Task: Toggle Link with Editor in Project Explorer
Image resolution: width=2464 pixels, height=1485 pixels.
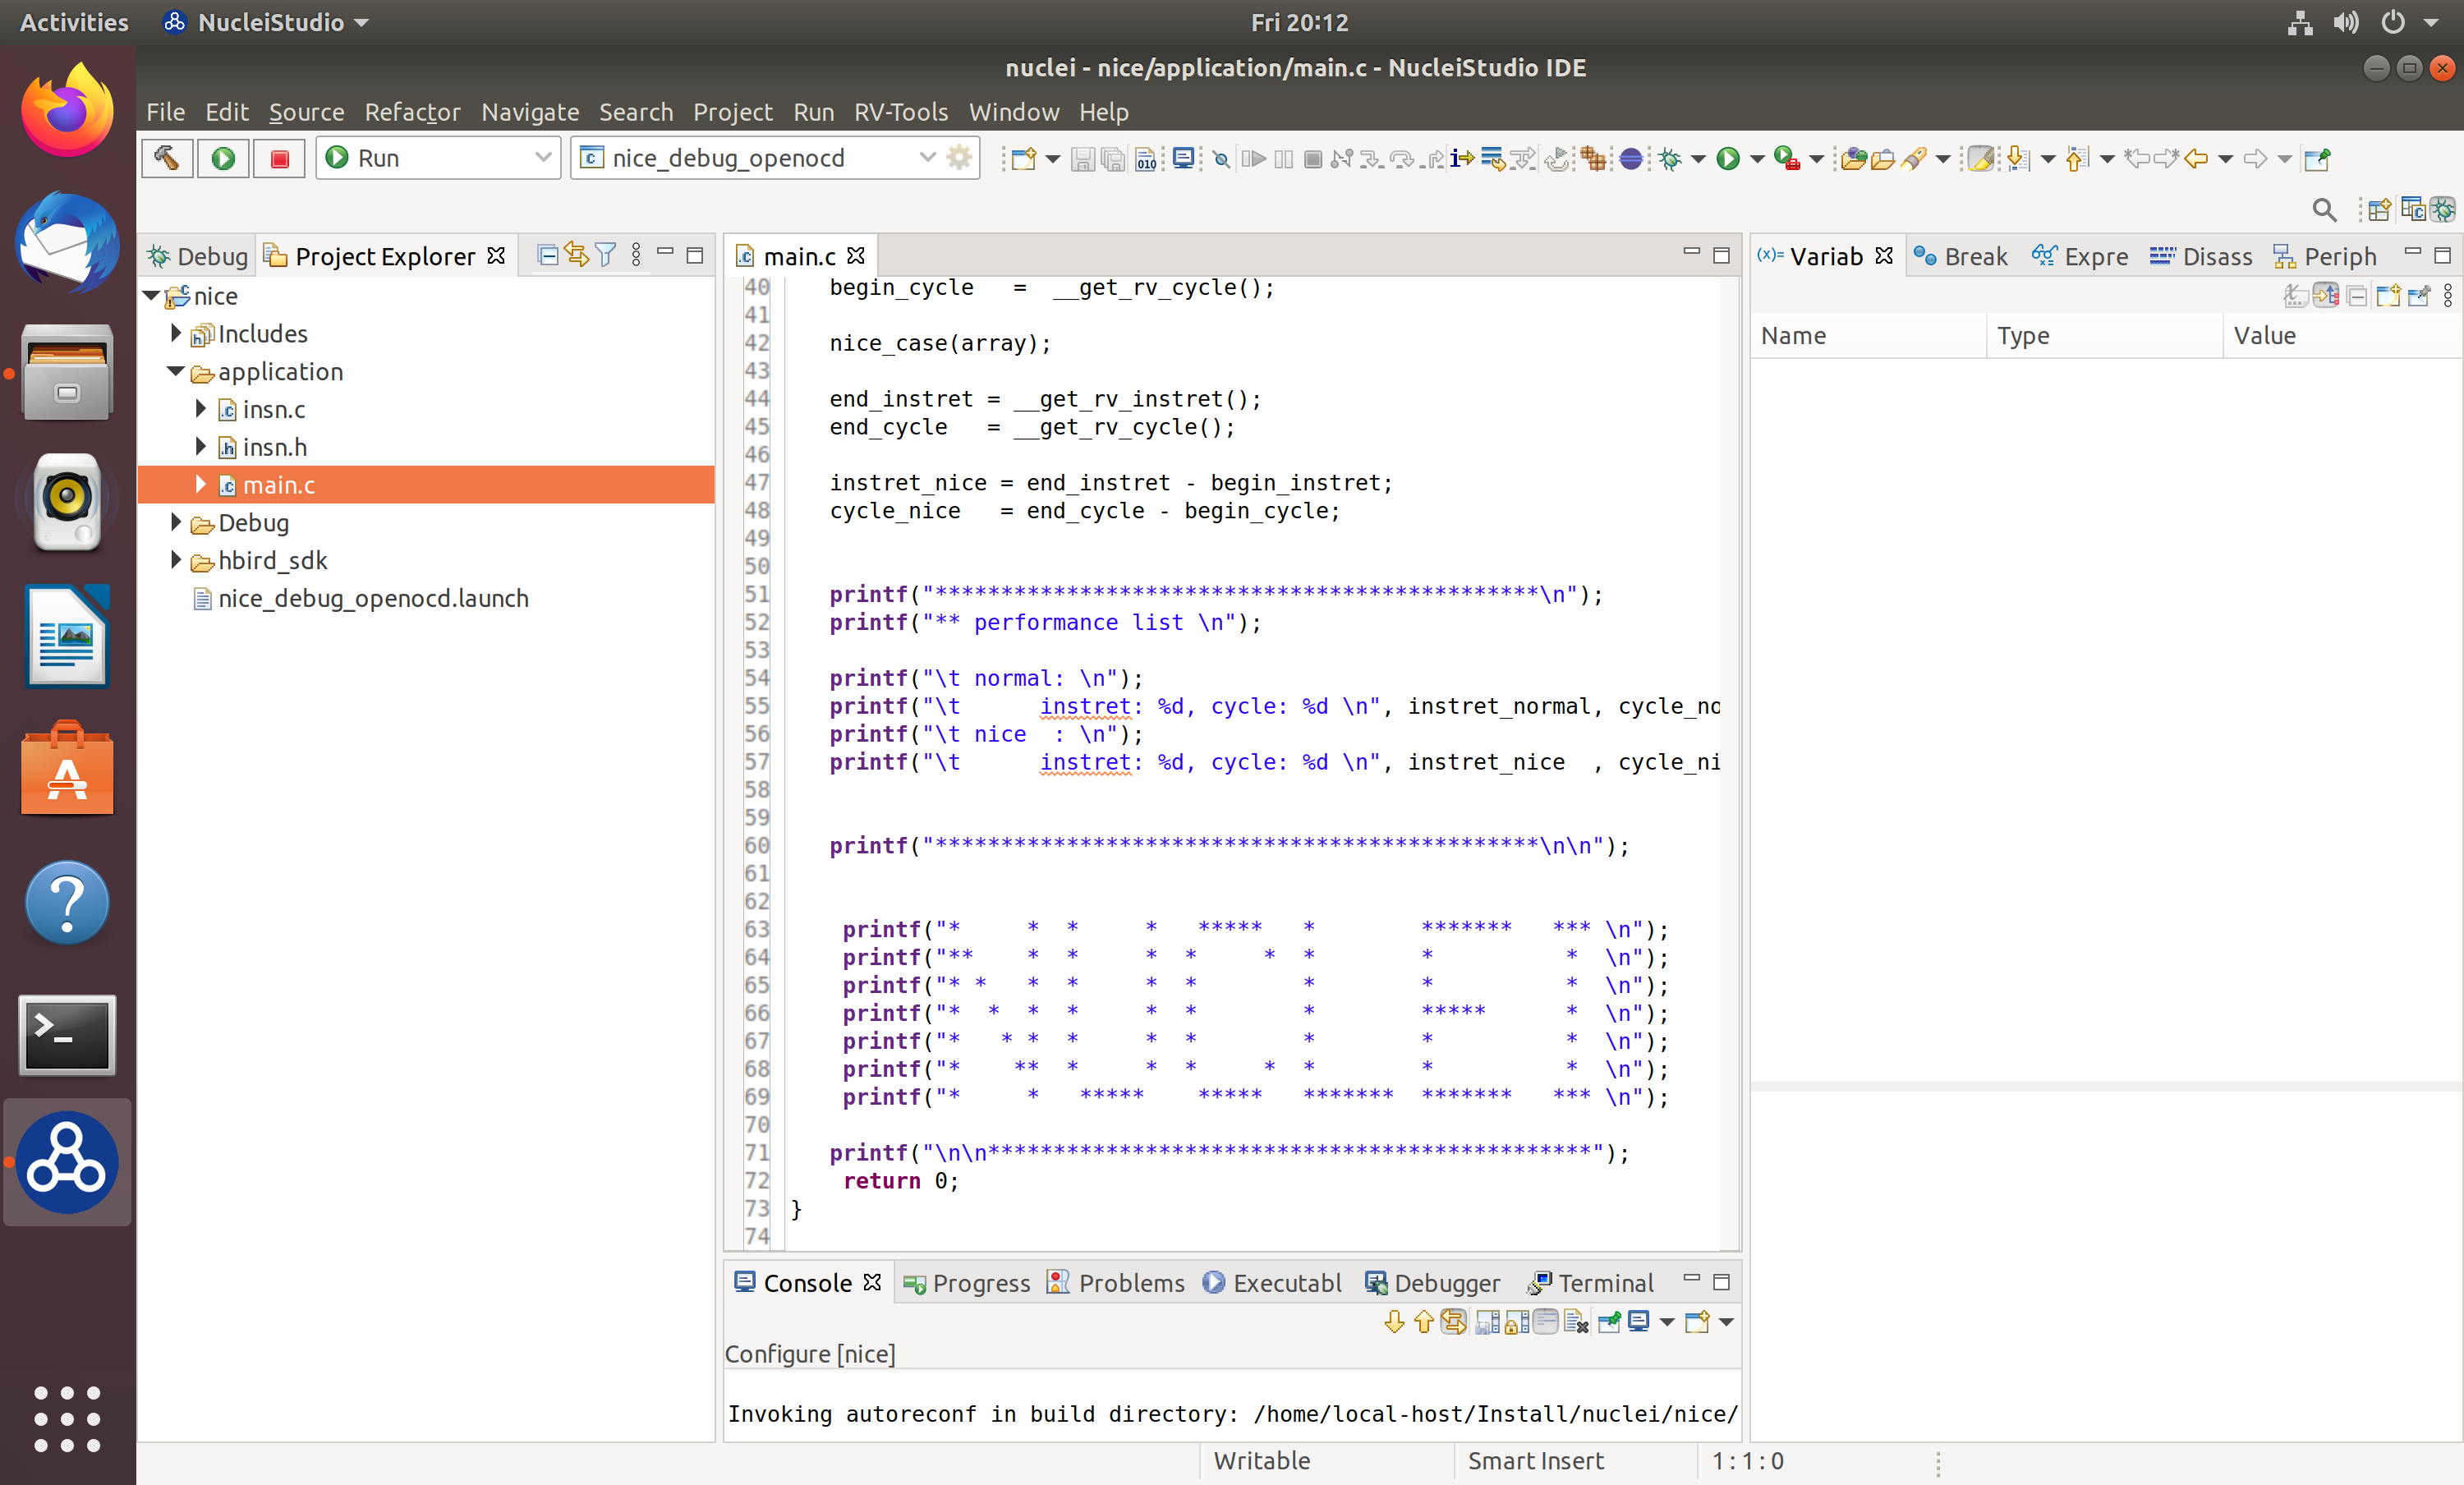Action: point(576,255)
